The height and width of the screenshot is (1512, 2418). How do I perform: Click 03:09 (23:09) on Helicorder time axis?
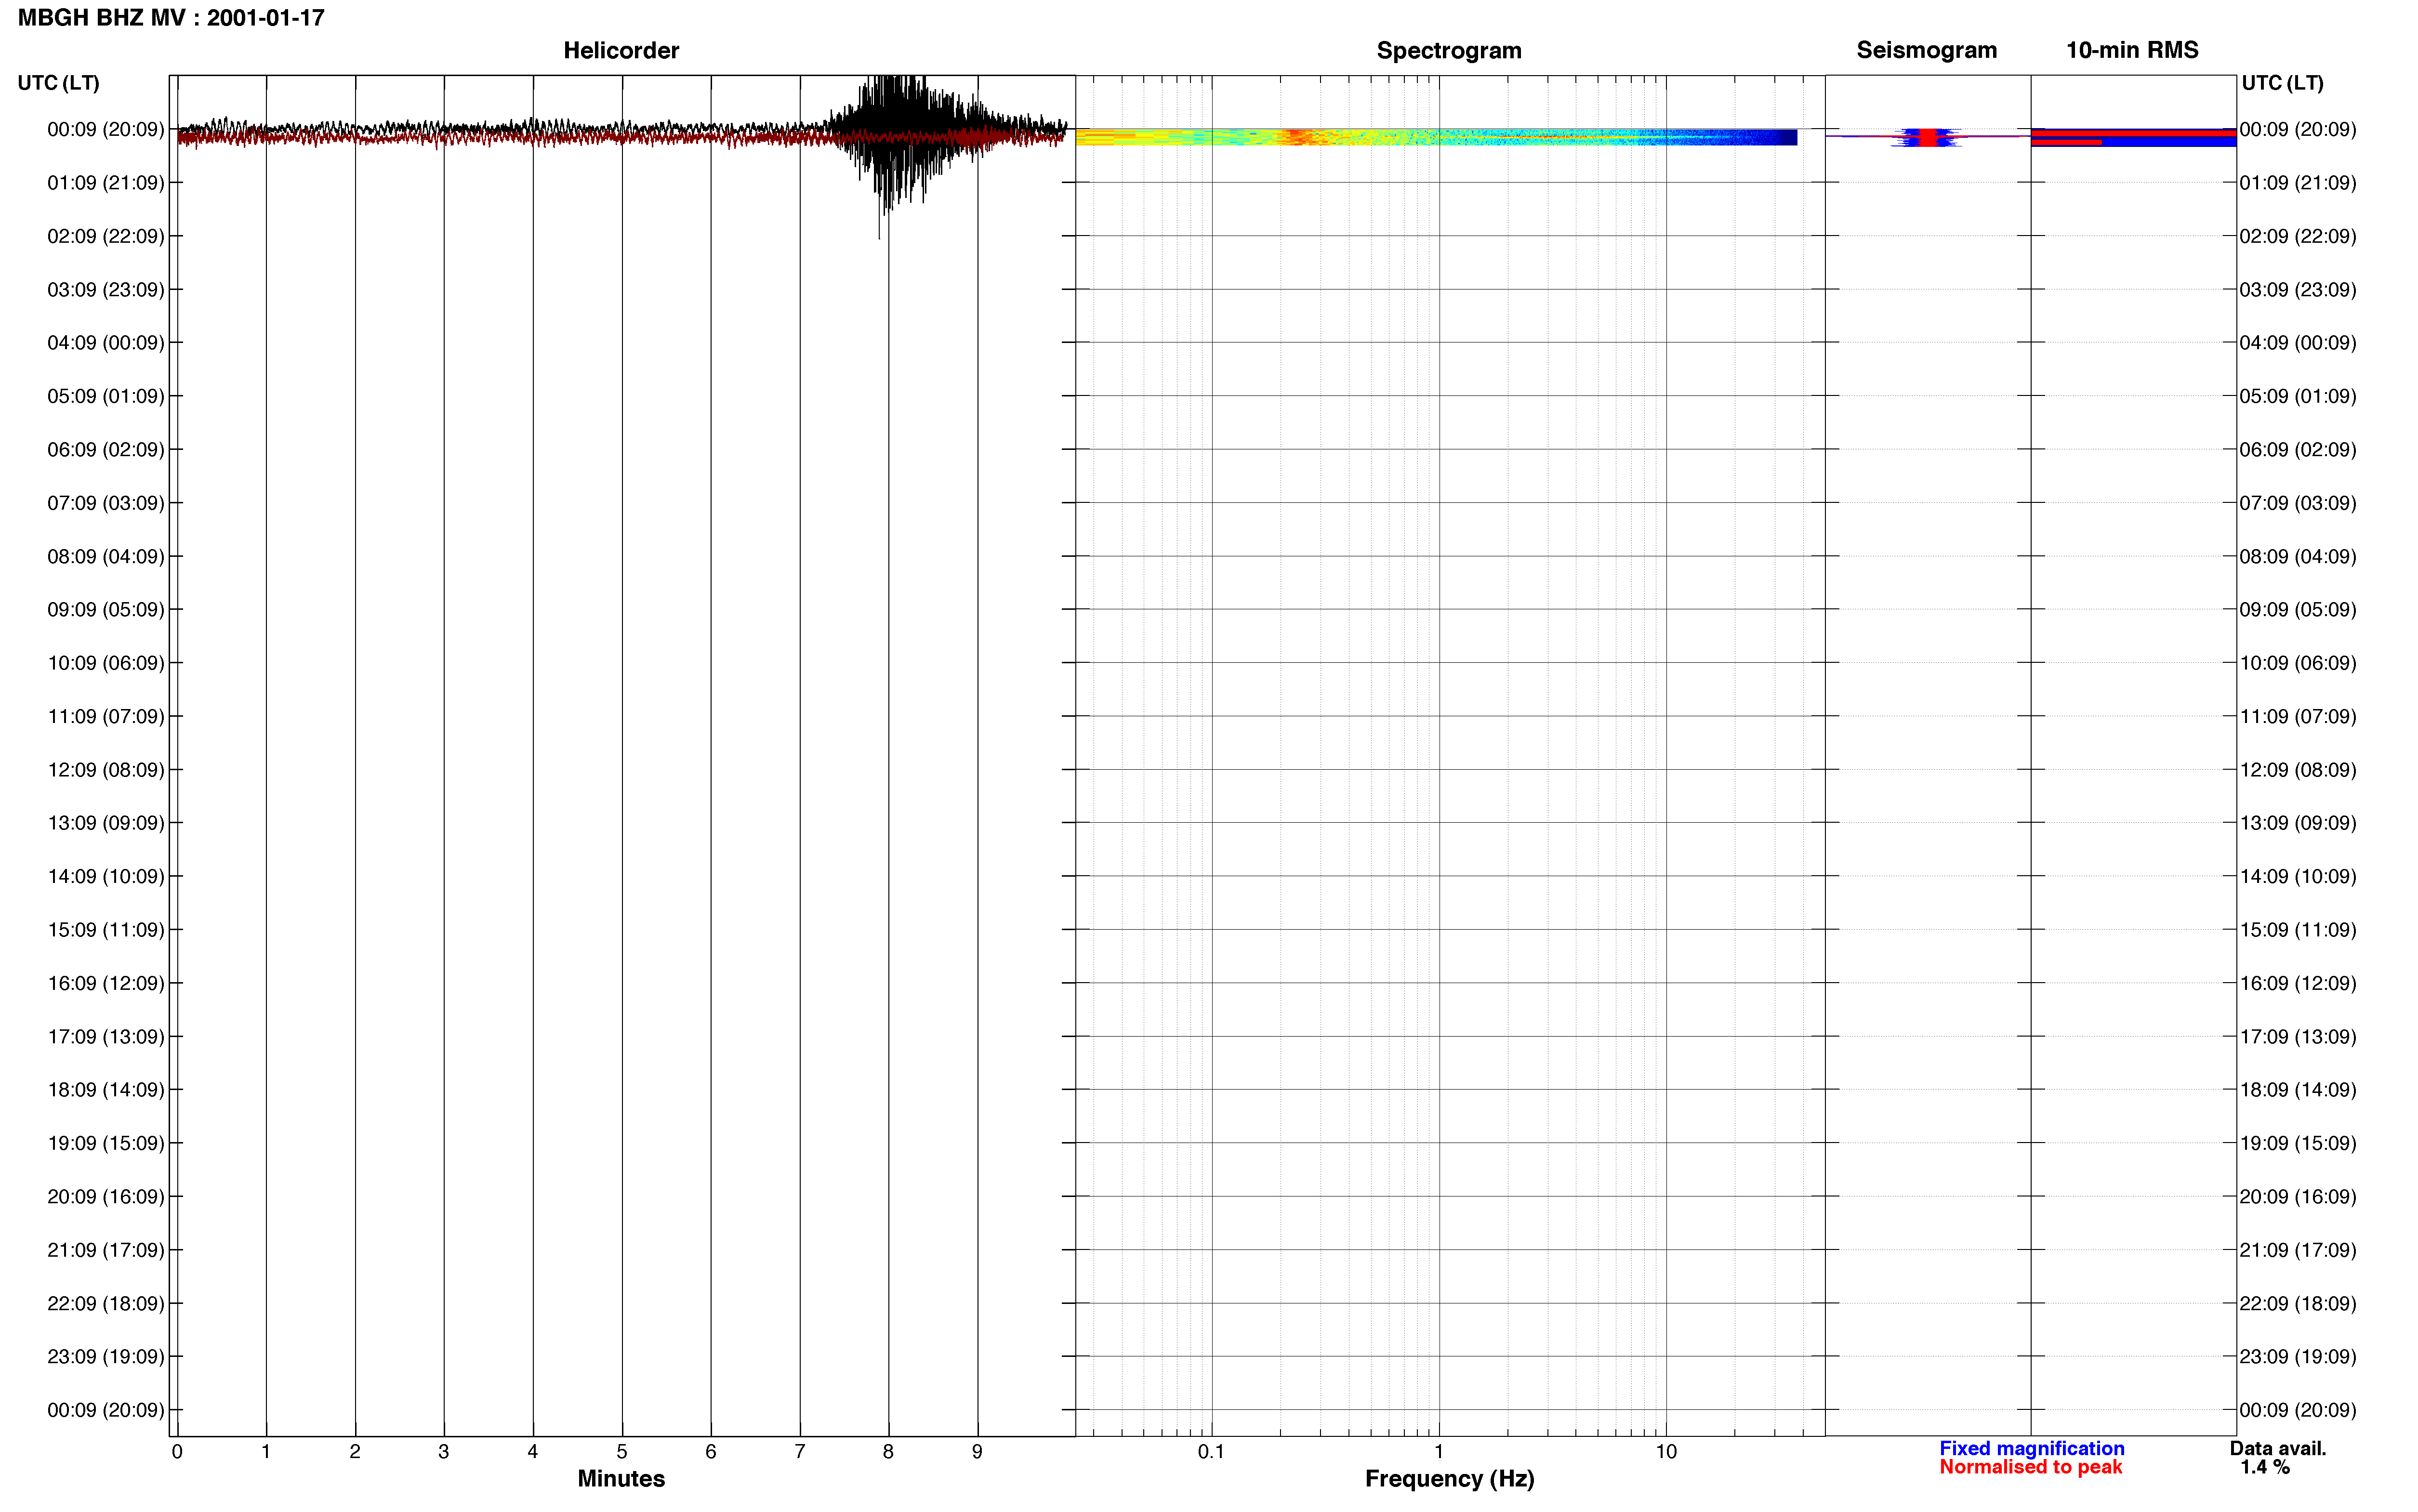coord(106,290)
